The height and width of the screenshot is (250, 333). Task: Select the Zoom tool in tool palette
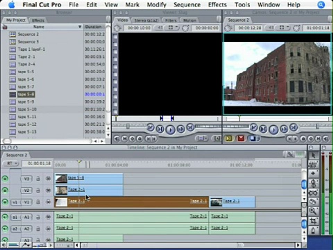[x=313, y=211]
